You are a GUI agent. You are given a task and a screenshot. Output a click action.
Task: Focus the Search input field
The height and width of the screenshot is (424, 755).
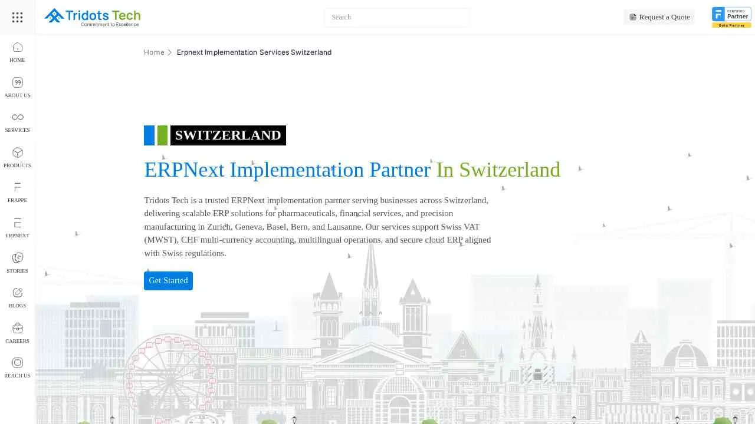[397, 17]
